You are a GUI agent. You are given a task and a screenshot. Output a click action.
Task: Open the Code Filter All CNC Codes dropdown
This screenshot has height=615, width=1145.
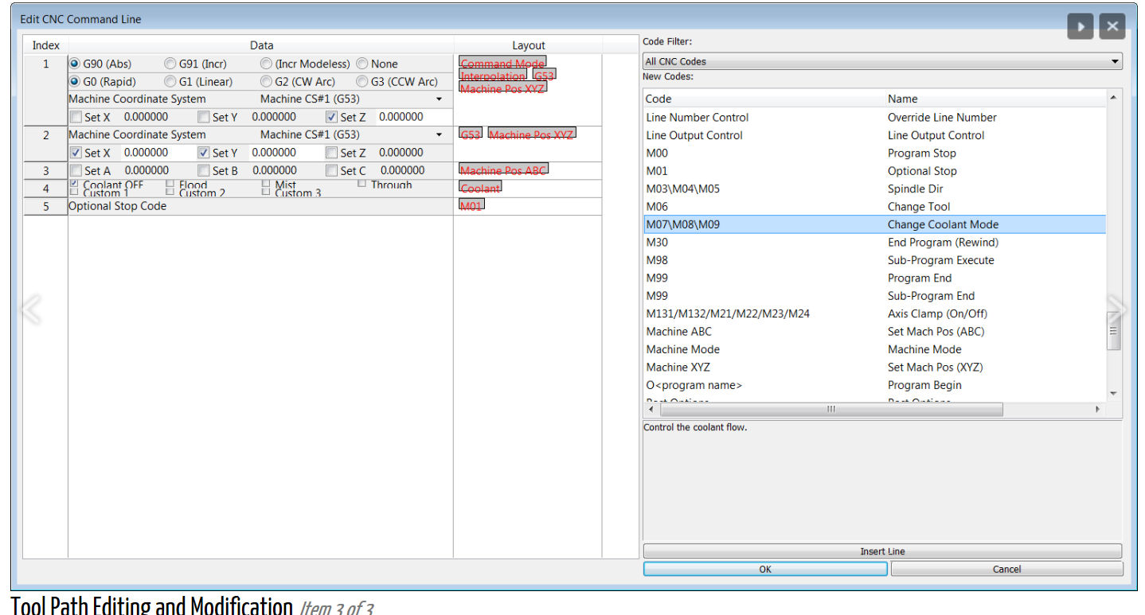pyautogui.click(x=882, y=61)
